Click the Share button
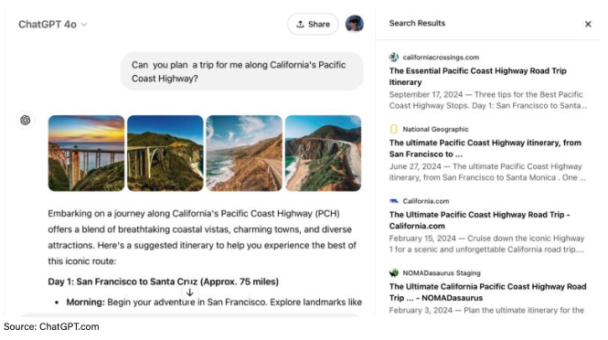The width and height of the screenshot is (608, 340). [313, 24]
